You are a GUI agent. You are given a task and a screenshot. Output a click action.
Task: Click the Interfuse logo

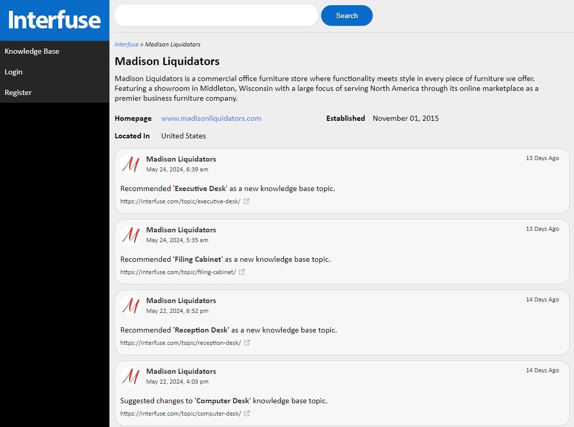pyautogui.click(x=54, y=20)
